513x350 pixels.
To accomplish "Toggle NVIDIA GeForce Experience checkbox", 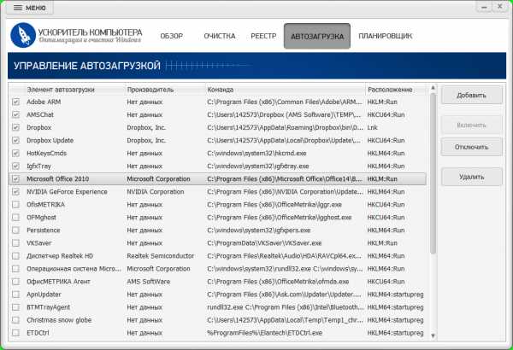I will (x=15, y=192).
